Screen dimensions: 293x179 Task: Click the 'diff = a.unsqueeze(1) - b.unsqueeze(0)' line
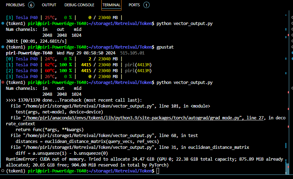[62, 153]
